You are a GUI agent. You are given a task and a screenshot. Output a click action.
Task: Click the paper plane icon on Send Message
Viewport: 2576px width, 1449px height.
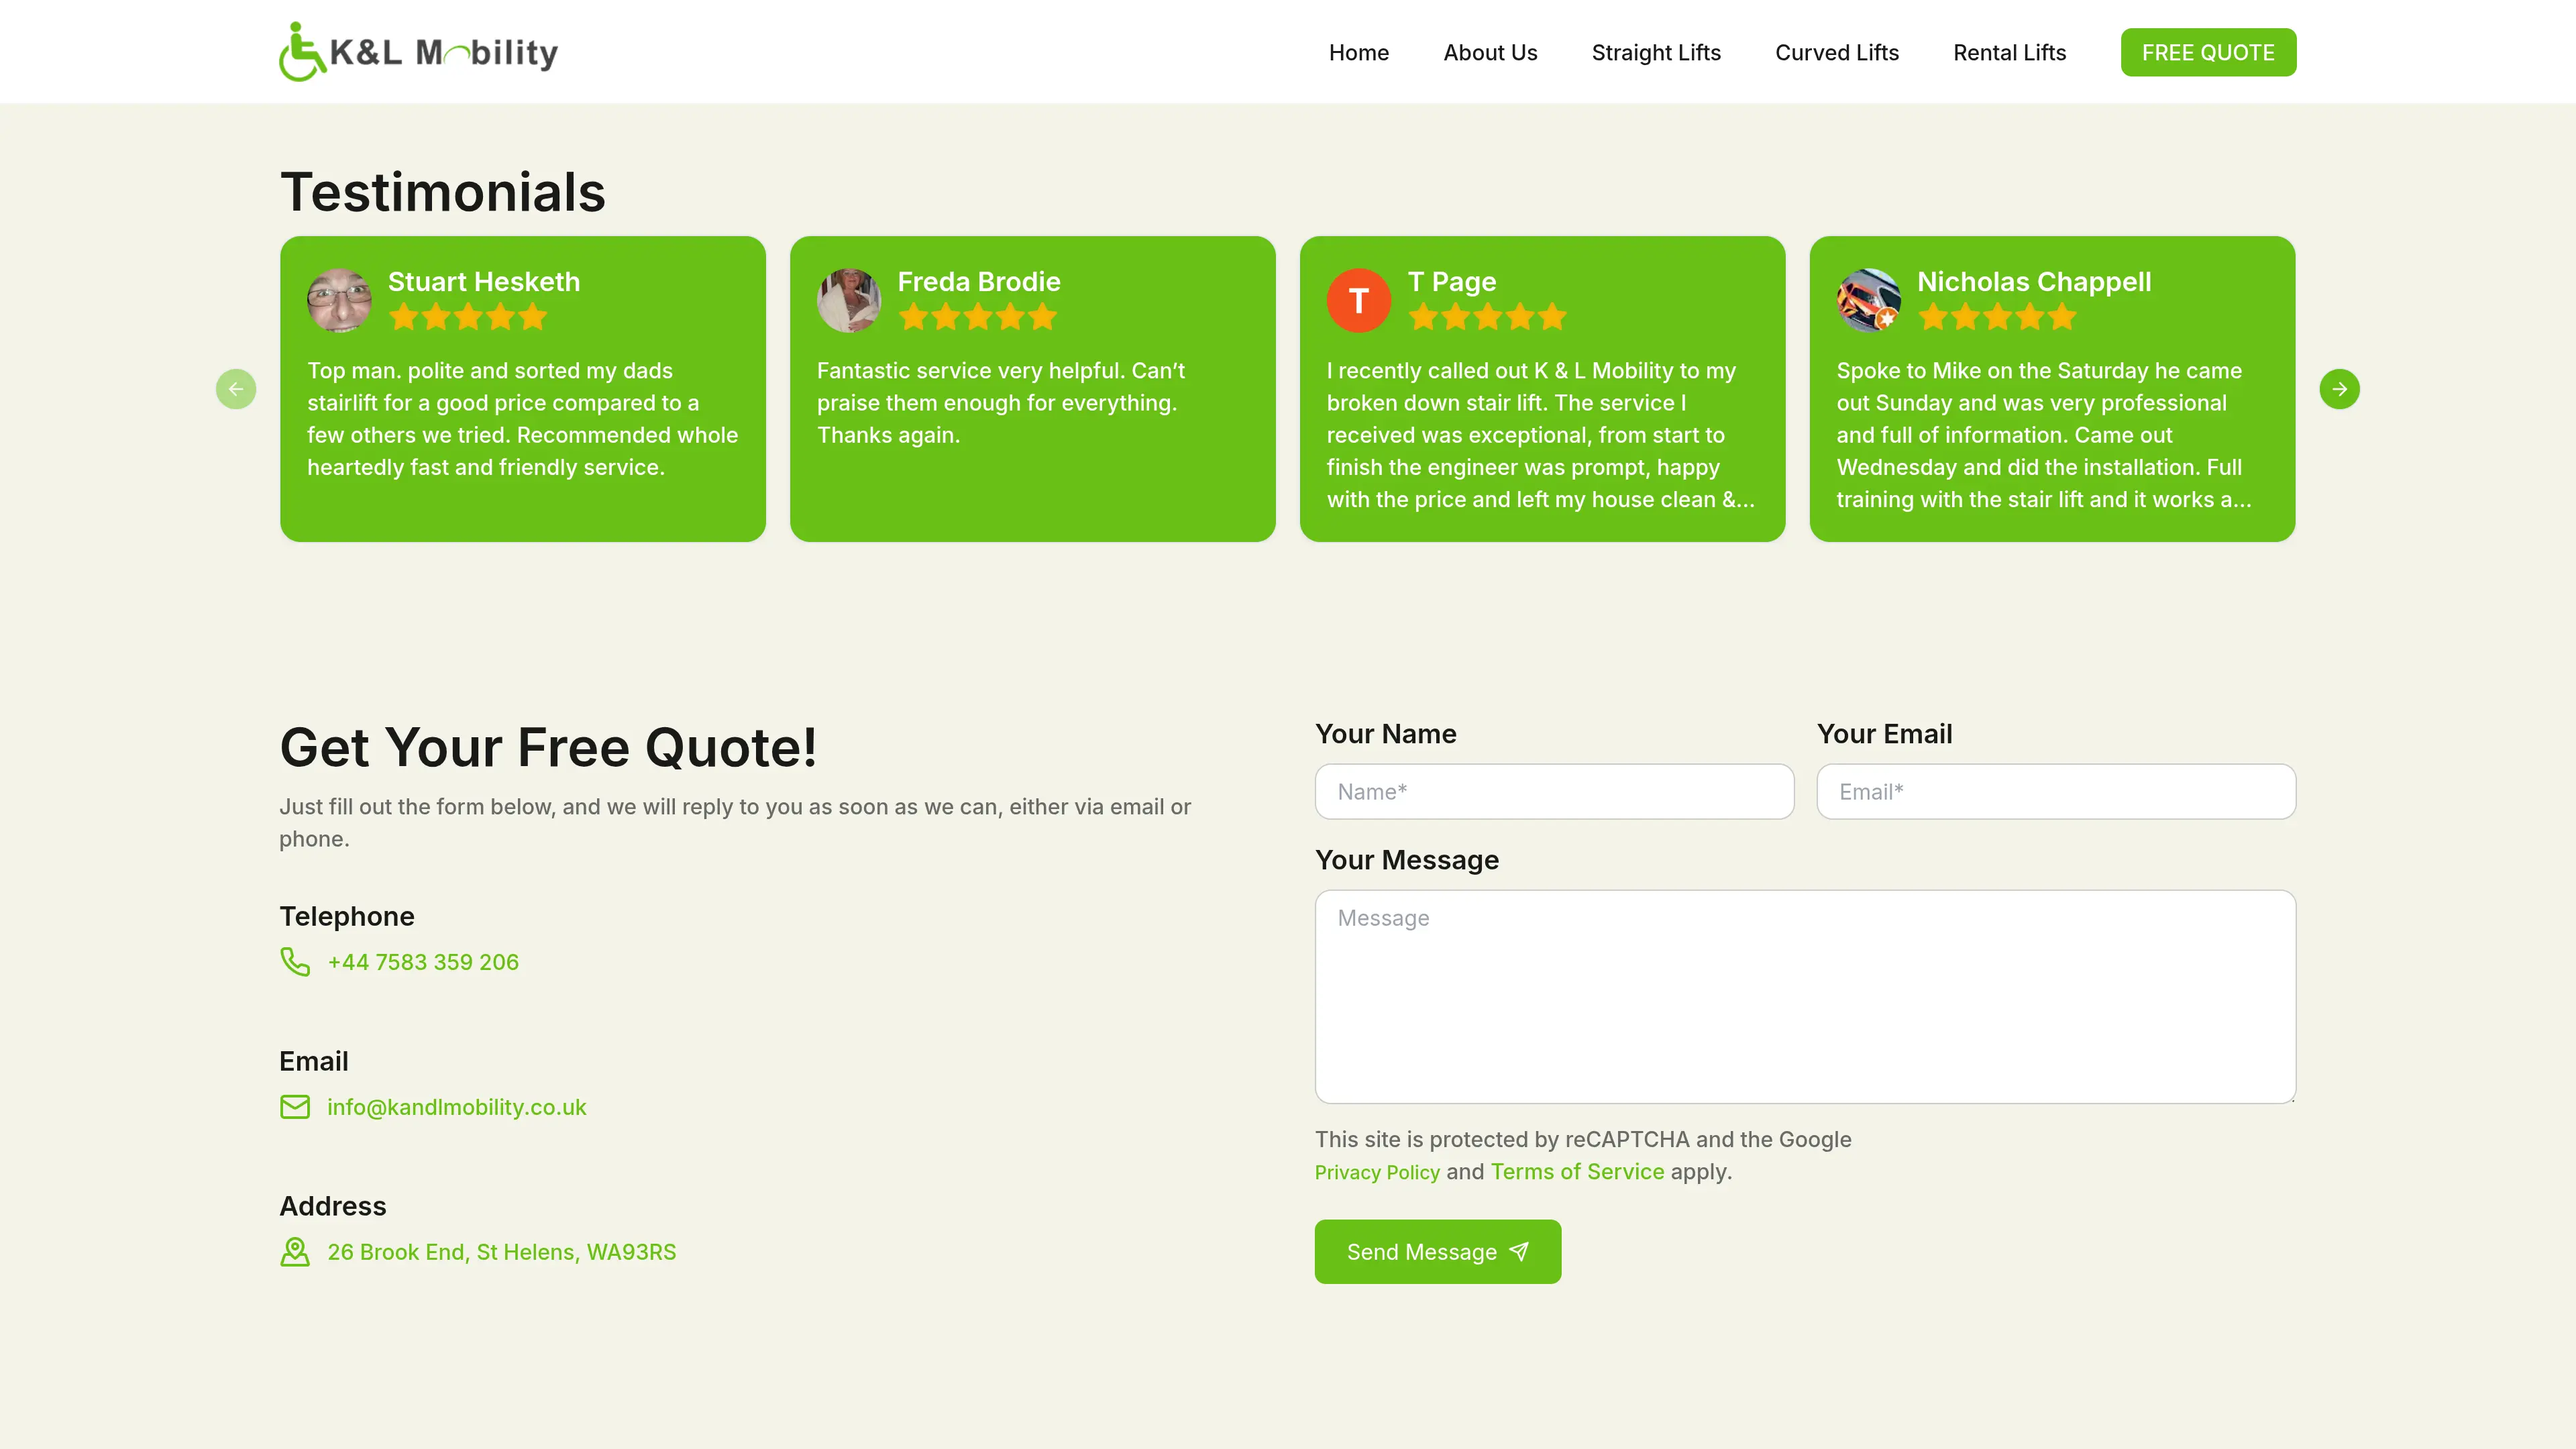pos(1519,1252)
